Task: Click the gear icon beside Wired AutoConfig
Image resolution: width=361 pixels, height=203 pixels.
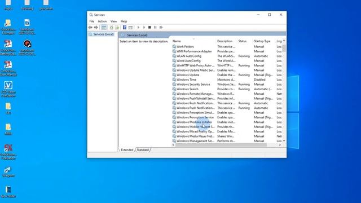Action: (x=174, y=61)
